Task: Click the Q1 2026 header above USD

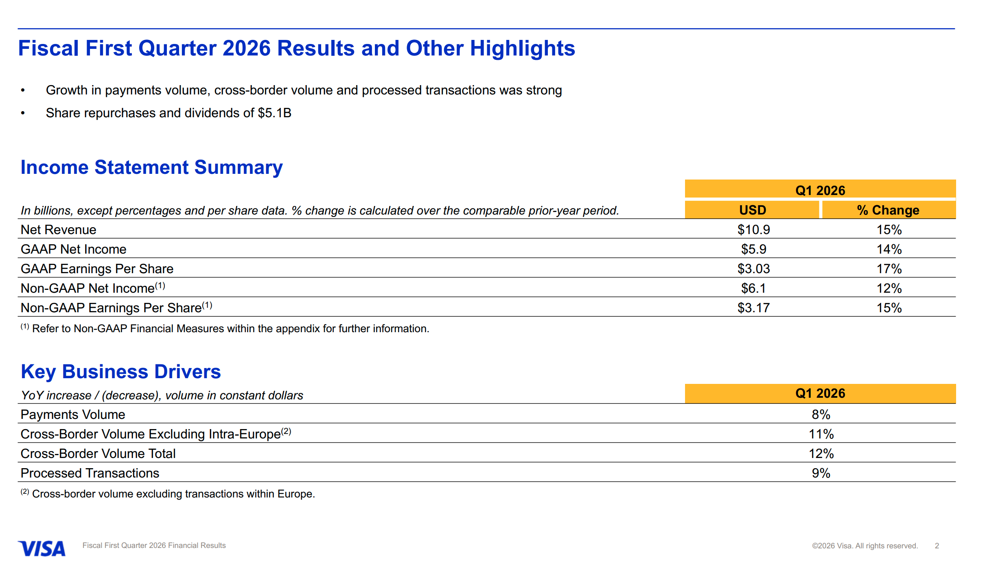Action: (x=820, y=190)
